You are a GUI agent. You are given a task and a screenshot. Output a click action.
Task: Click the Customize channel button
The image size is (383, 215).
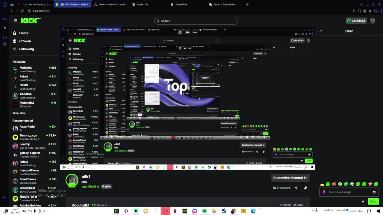click(x=290, y=178)
